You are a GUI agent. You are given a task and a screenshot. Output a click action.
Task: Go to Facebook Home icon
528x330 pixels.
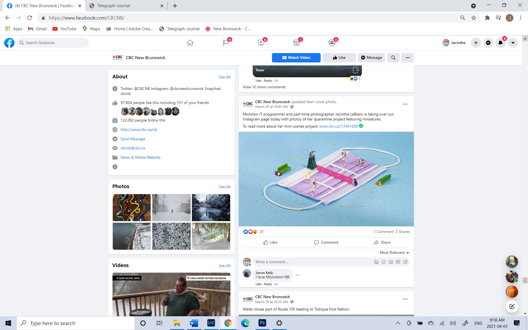[190, 43]
